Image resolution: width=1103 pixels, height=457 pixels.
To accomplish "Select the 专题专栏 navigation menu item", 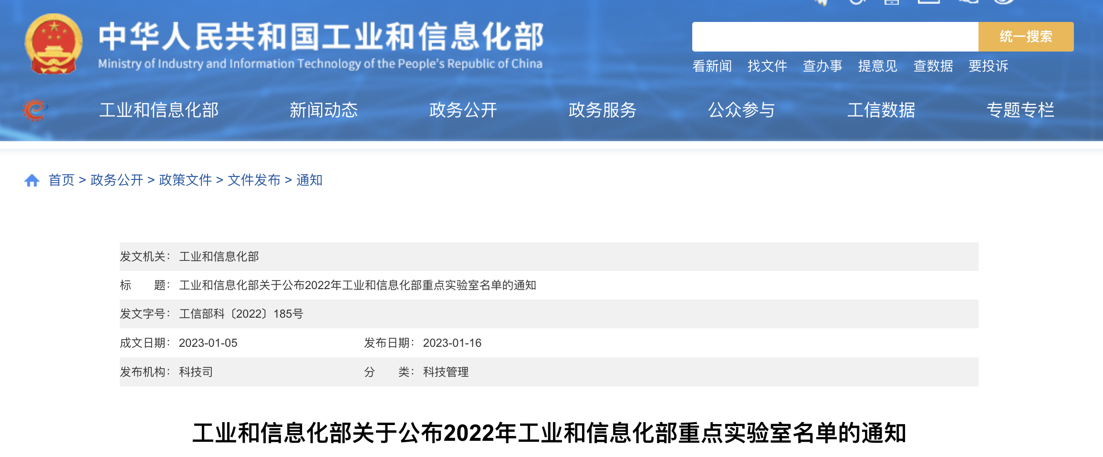I will (1020, 110).
